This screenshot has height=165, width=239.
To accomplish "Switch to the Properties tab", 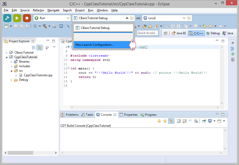I will pos(129,115).
